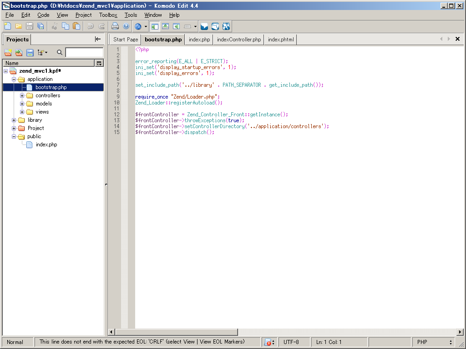Switch to the index.phtml tab

point(281,40)
